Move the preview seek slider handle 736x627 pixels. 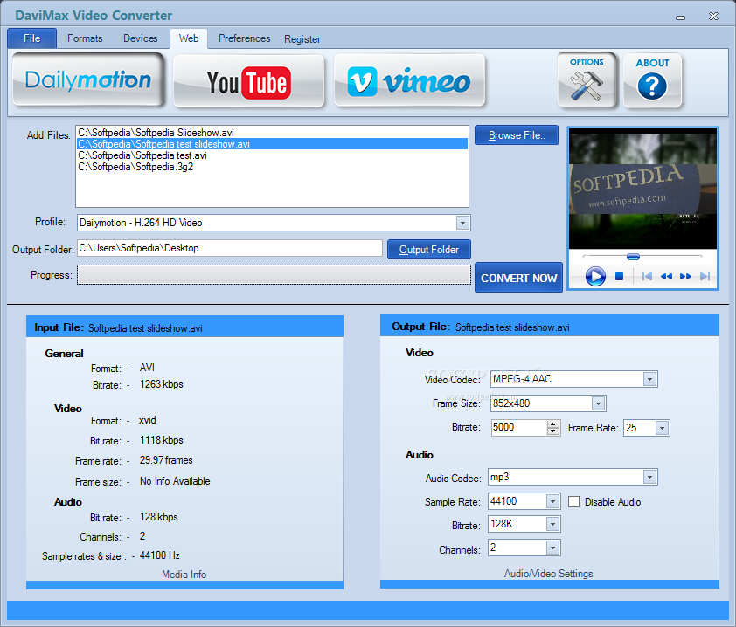[633, 257]
